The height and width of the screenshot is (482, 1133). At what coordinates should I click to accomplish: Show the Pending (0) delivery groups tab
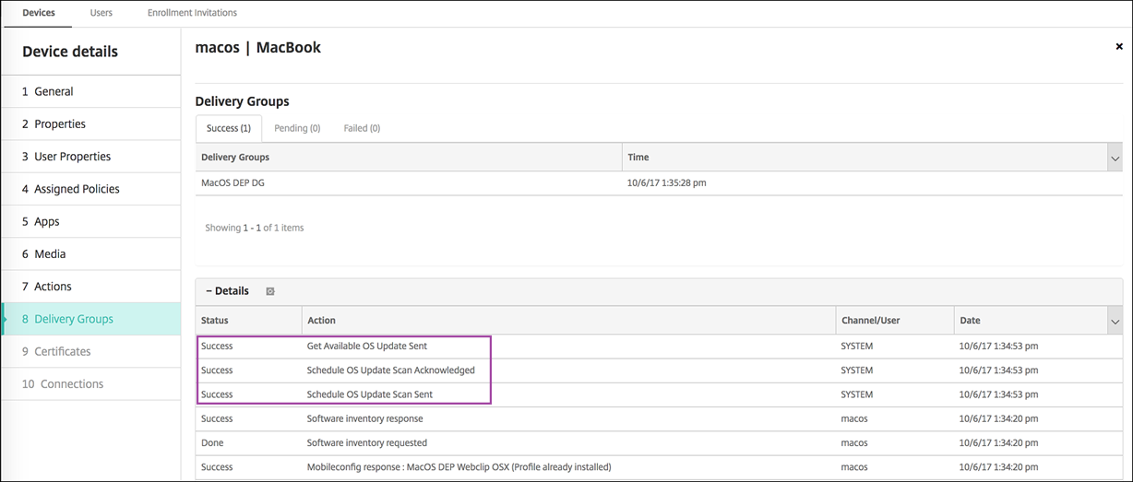[297, 128]
